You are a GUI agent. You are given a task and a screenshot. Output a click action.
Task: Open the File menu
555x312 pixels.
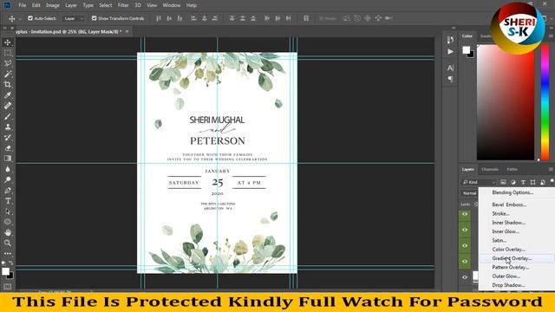click(23, 5)
